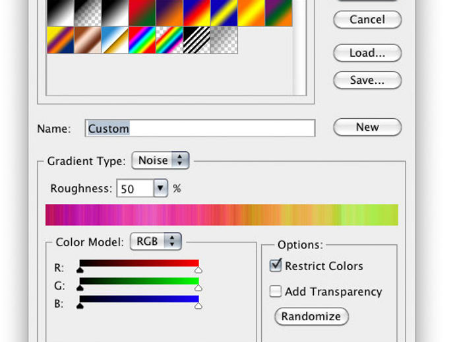Pick the transparent rainbow gradient preset
Screen dimensions: 455x342
click(x=169, y=40)
